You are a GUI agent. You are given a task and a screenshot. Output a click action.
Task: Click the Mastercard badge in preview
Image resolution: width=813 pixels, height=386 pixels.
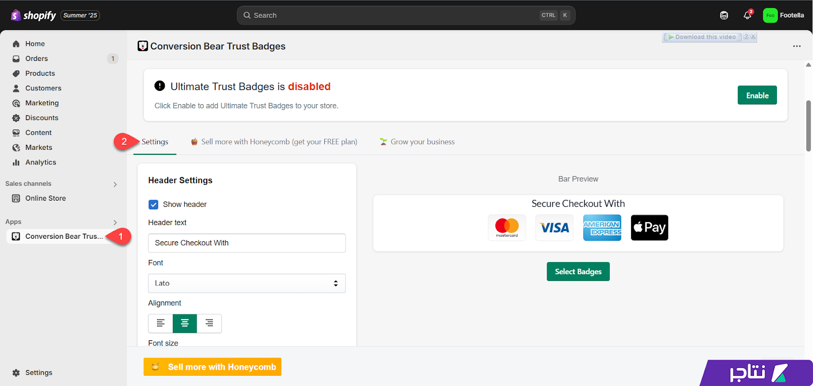pos(507,228)
